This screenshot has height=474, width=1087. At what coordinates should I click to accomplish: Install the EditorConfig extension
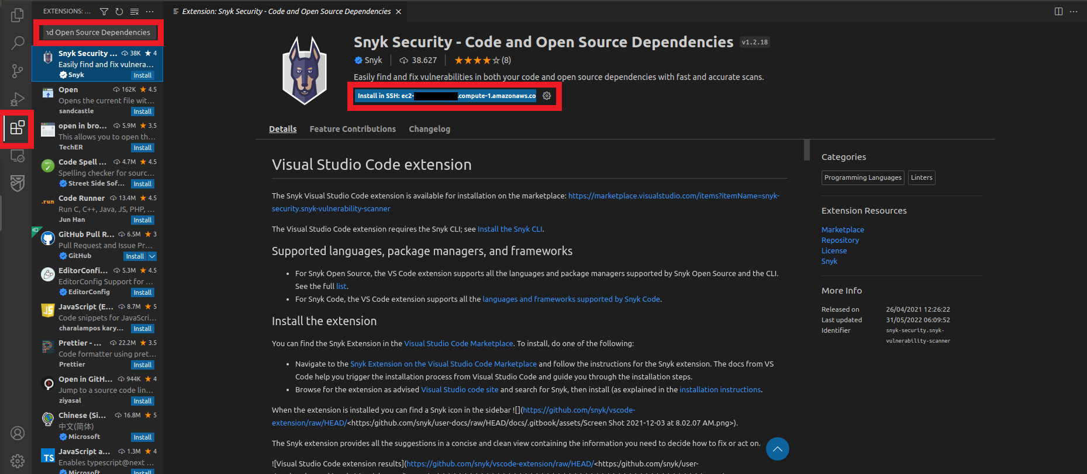pyautogui.click(x=143, y=292)
